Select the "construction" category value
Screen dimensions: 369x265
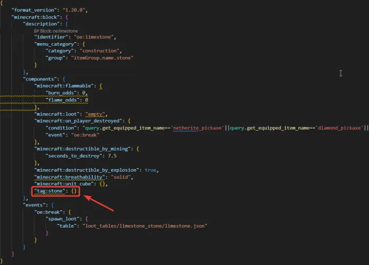[x=99, y=51]
